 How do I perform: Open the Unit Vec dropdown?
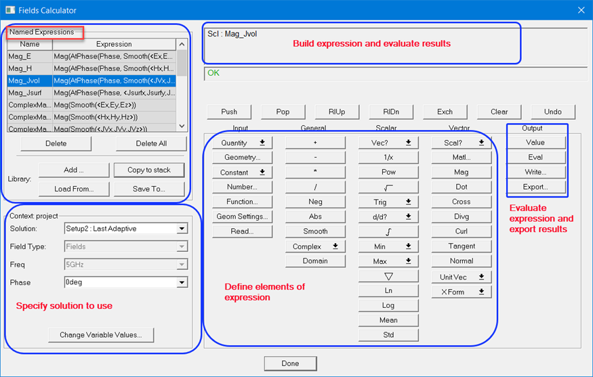coord(462,277)
